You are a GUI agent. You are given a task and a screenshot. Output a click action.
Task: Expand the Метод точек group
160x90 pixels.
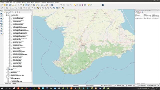tap(6, 68)
